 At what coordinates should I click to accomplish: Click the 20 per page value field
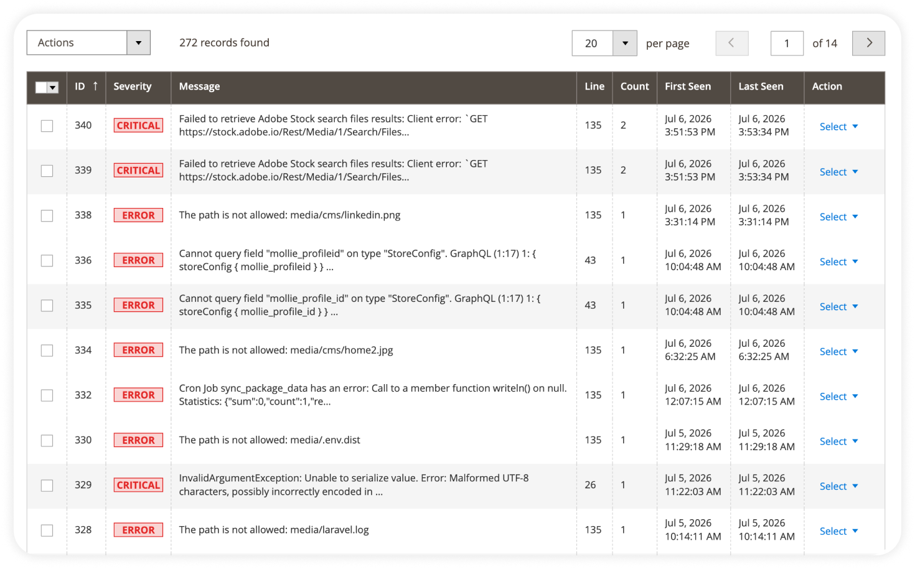[x=593, y=43]
